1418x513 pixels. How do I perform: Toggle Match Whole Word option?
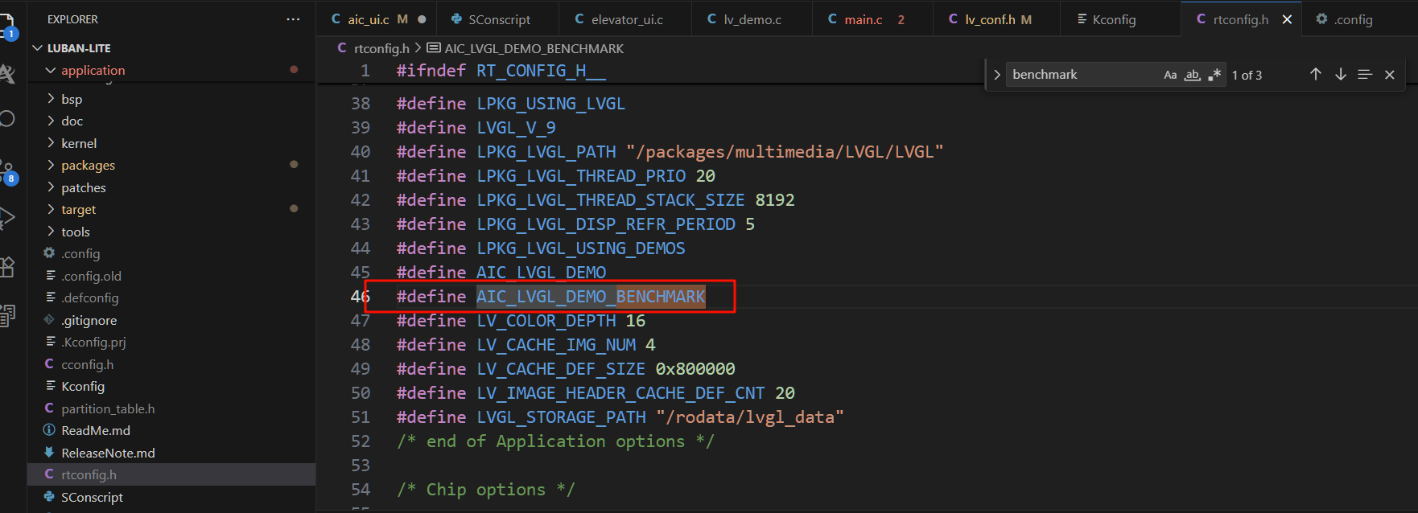point(1193,75)
